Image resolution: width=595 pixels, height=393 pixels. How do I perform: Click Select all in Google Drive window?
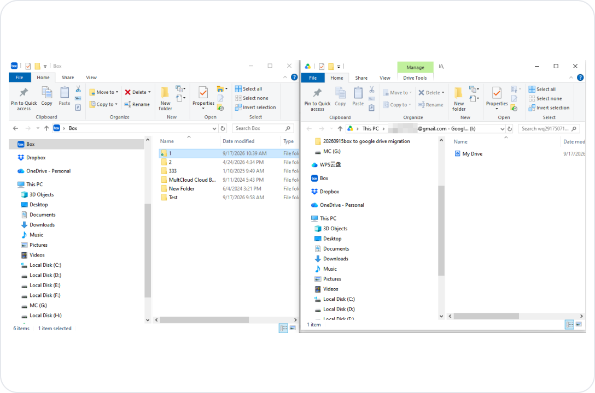[542, 90]
